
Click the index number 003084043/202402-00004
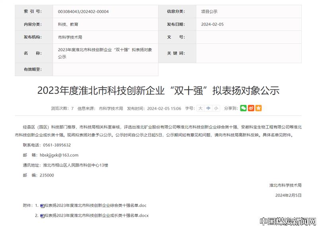point(83,12)
